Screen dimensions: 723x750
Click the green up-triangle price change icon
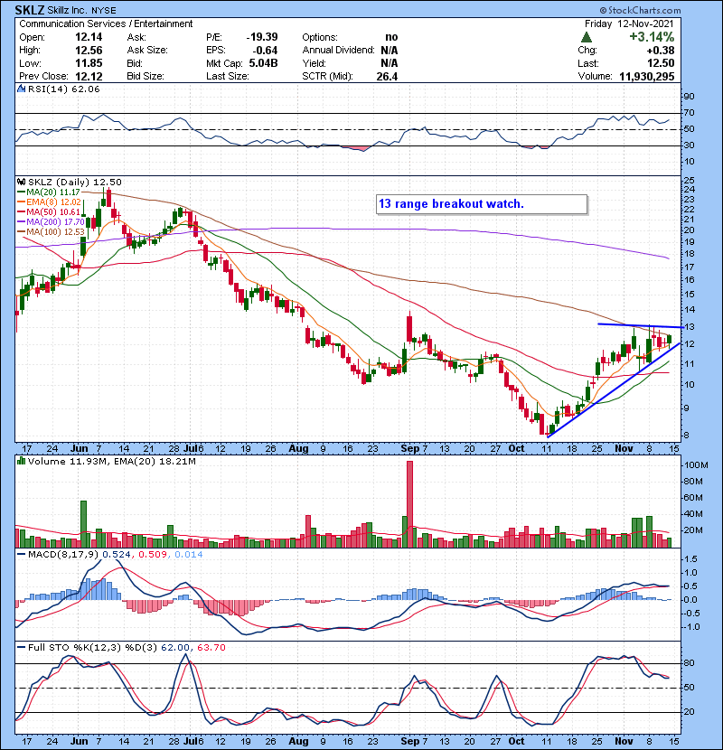tap(587, 37)
